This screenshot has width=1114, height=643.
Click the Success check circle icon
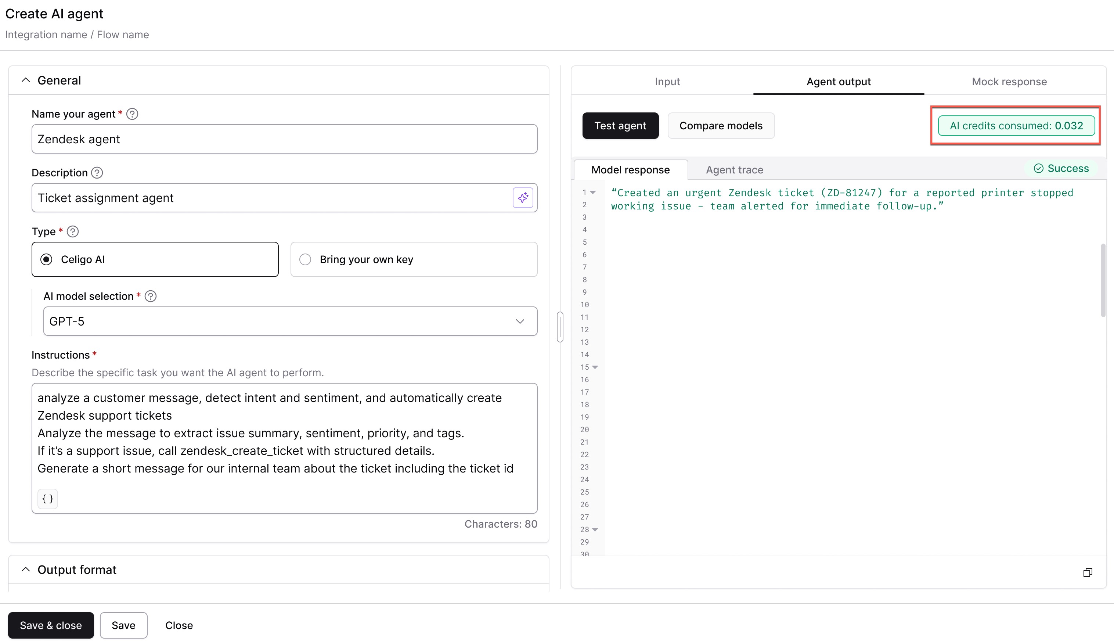click(x=1039, y=168)
